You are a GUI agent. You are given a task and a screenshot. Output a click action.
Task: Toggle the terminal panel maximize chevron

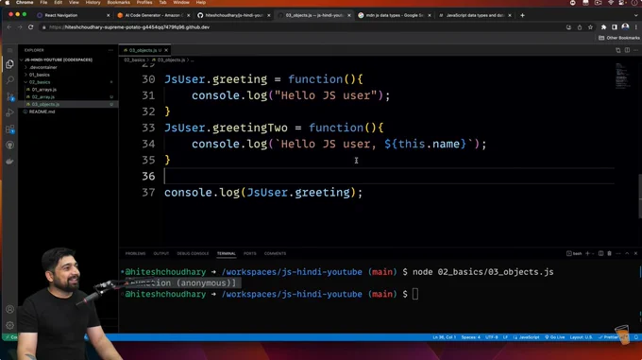point(627,253)
